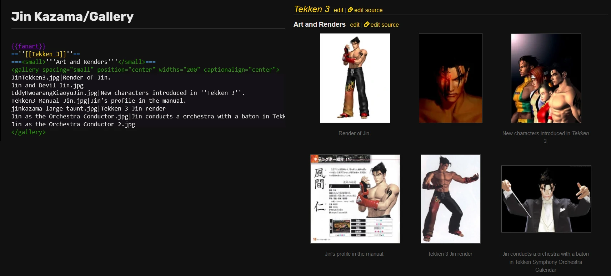Follow the [[Tekken 3]] wikilink in source code
This screenshot has width=611, height=276.
[46, 54]
